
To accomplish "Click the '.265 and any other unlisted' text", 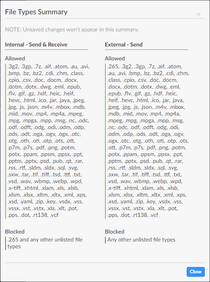I will coord(45,243).
